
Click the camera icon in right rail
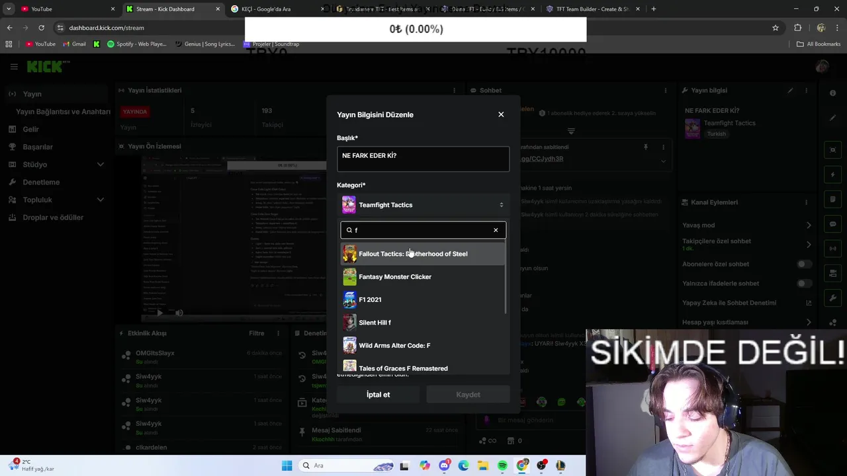pyautogui.click(x=833, y=274)
